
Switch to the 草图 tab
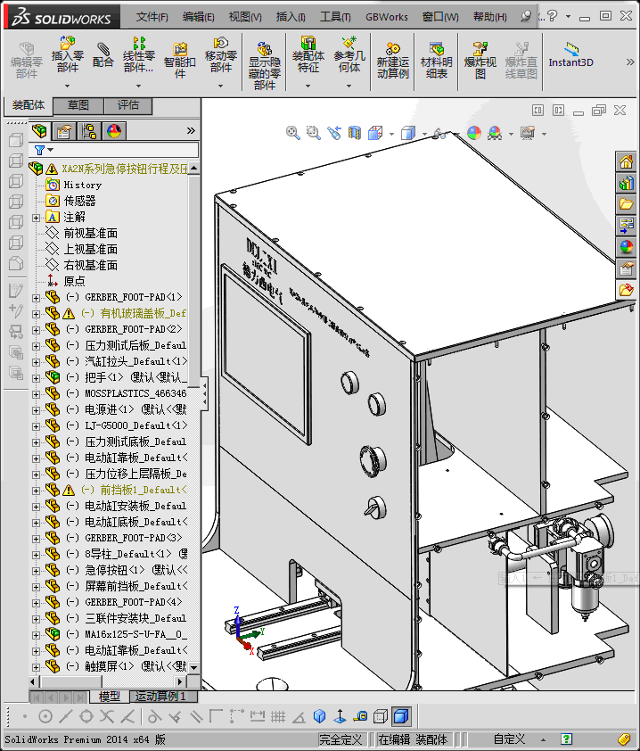[x=78, y=105]
